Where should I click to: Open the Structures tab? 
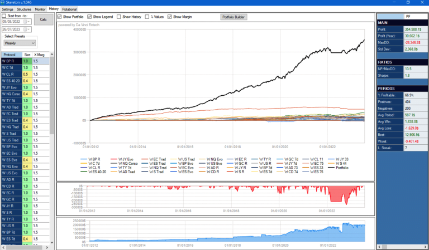click(24, 9)
